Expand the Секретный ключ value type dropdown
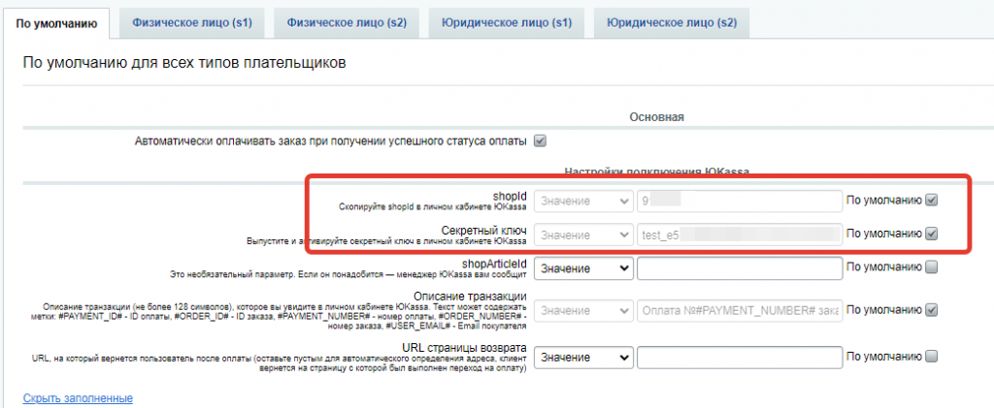The image size is (994, 408). pos(583,234)
